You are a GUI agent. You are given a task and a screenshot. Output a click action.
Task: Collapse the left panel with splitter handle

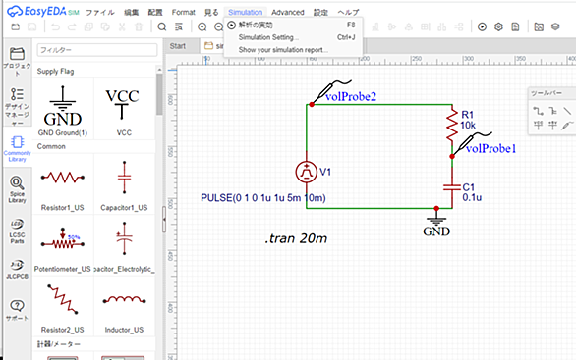[164, 219]
